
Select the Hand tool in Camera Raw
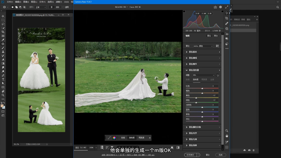click(x=227, y=136)
